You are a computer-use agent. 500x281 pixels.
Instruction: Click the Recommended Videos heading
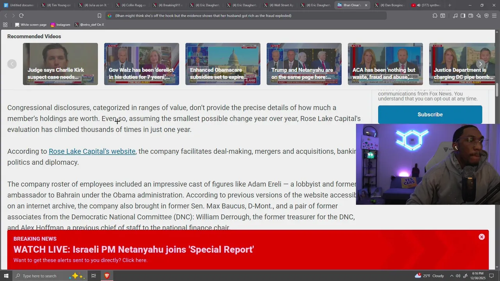[34, 36]
